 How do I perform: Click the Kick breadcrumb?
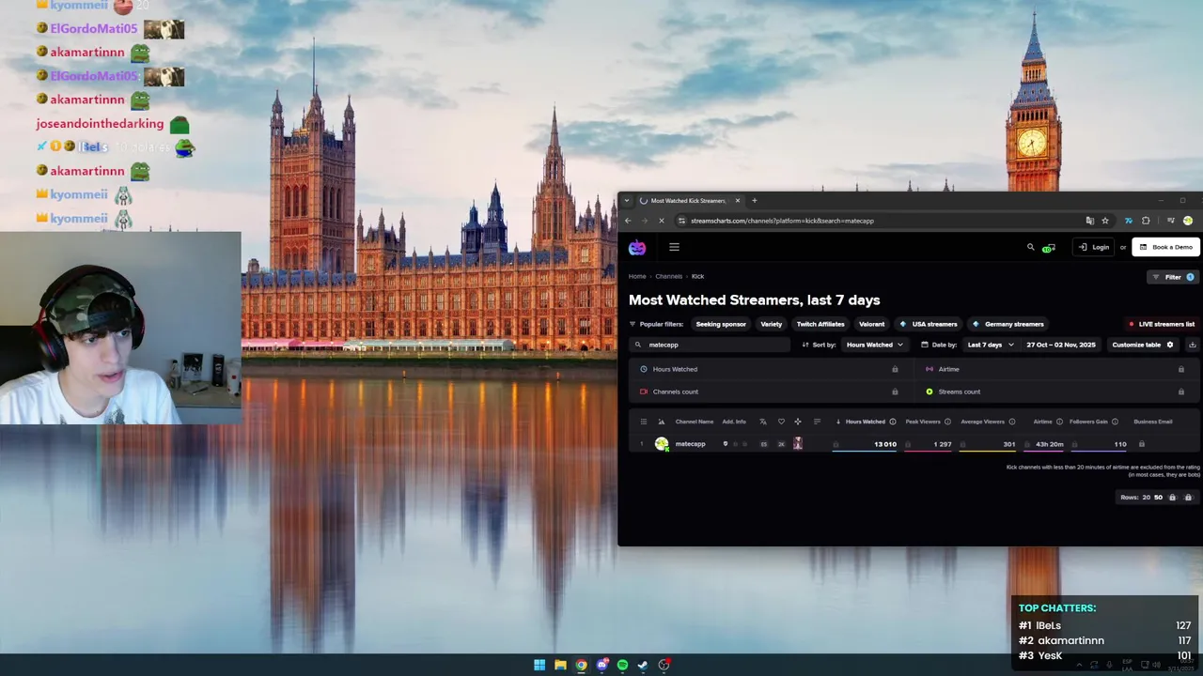tap(697, 276)
